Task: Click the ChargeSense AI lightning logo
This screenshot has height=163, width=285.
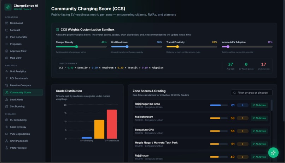Action: 8,7
